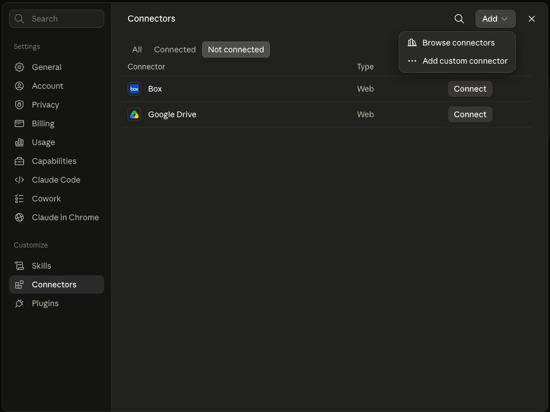
Task: Go to Billing settings
Action: coord(56,123)
